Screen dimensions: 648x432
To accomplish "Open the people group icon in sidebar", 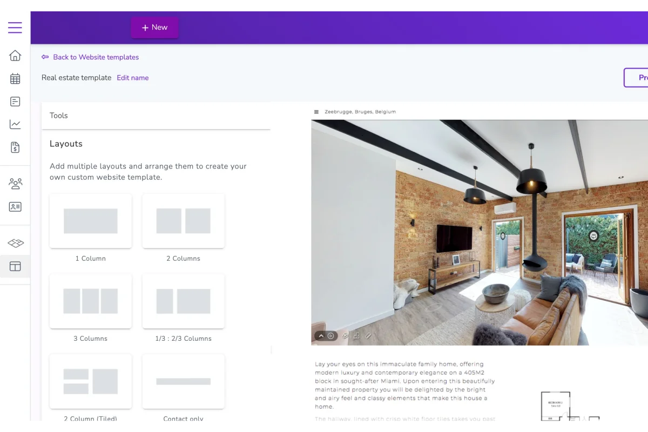I will 15,184.
